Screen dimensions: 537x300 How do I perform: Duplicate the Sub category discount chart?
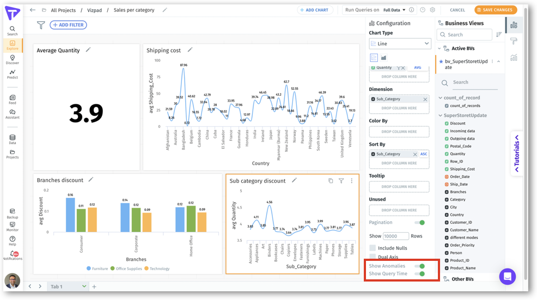coord(331,180)
